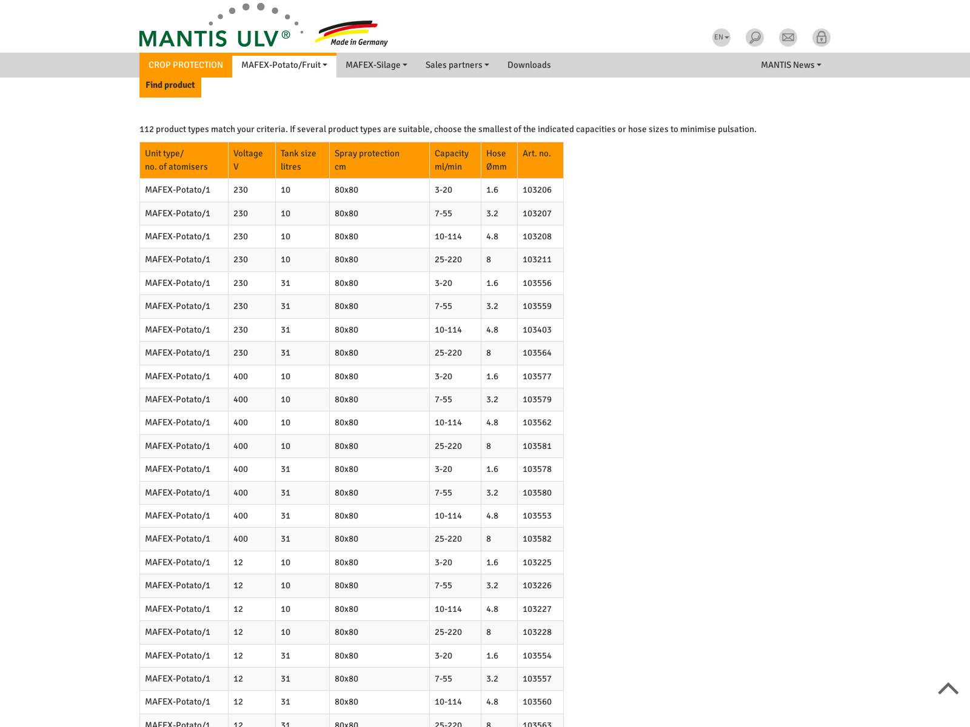Select article number 103562
Image resolution: width=970 pixels, height=727 pixels.
point(537,423)
